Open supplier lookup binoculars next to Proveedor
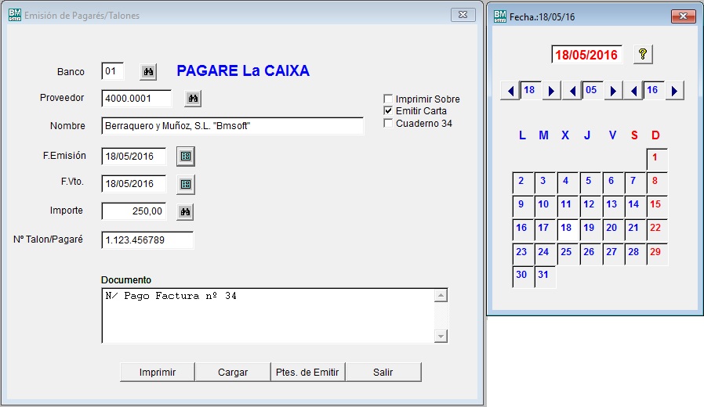Image resolution: width=704 pixels, height=407 pixels. (x=193, y=99)
